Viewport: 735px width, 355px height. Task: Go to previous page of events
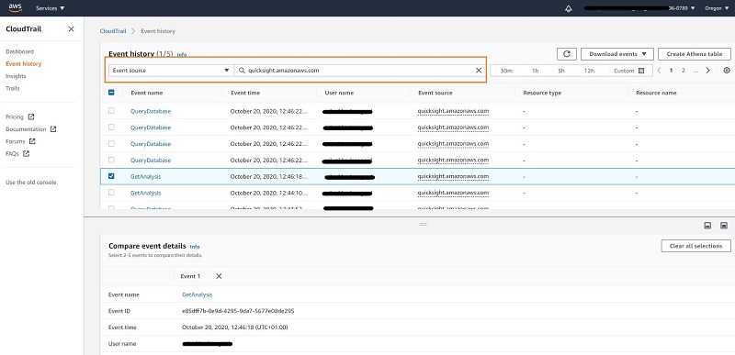coord(659,70)
